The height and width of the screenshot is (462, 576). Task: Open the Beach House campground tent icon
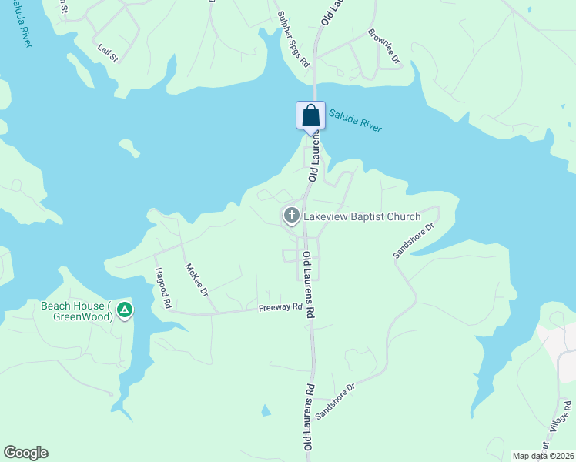coord(125,310)
